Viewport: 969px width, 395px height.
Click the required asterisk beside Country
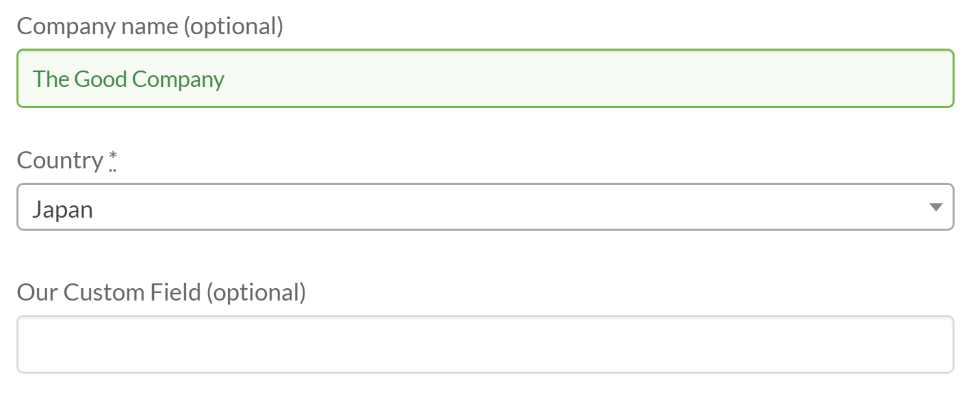112,156
